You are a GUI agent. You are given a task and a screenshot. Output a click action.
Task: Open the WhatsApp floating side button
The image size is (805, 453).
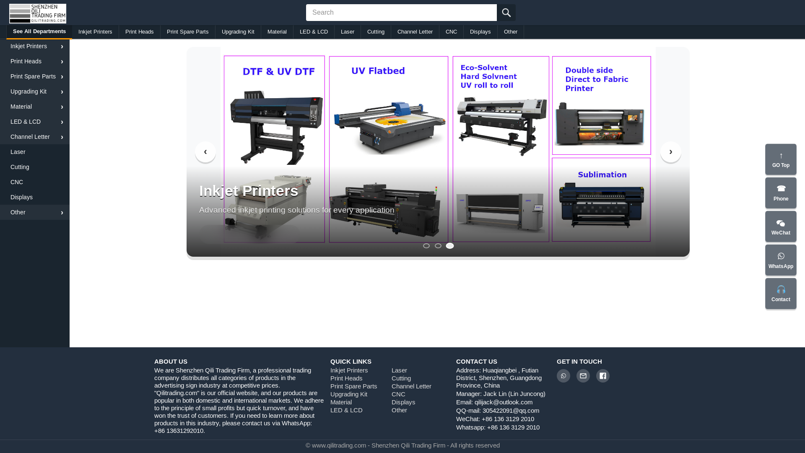[781, 260]
